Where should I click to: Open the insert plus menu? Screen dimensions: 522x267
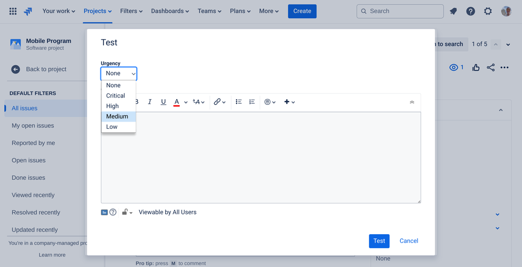(x=289, y=102)
